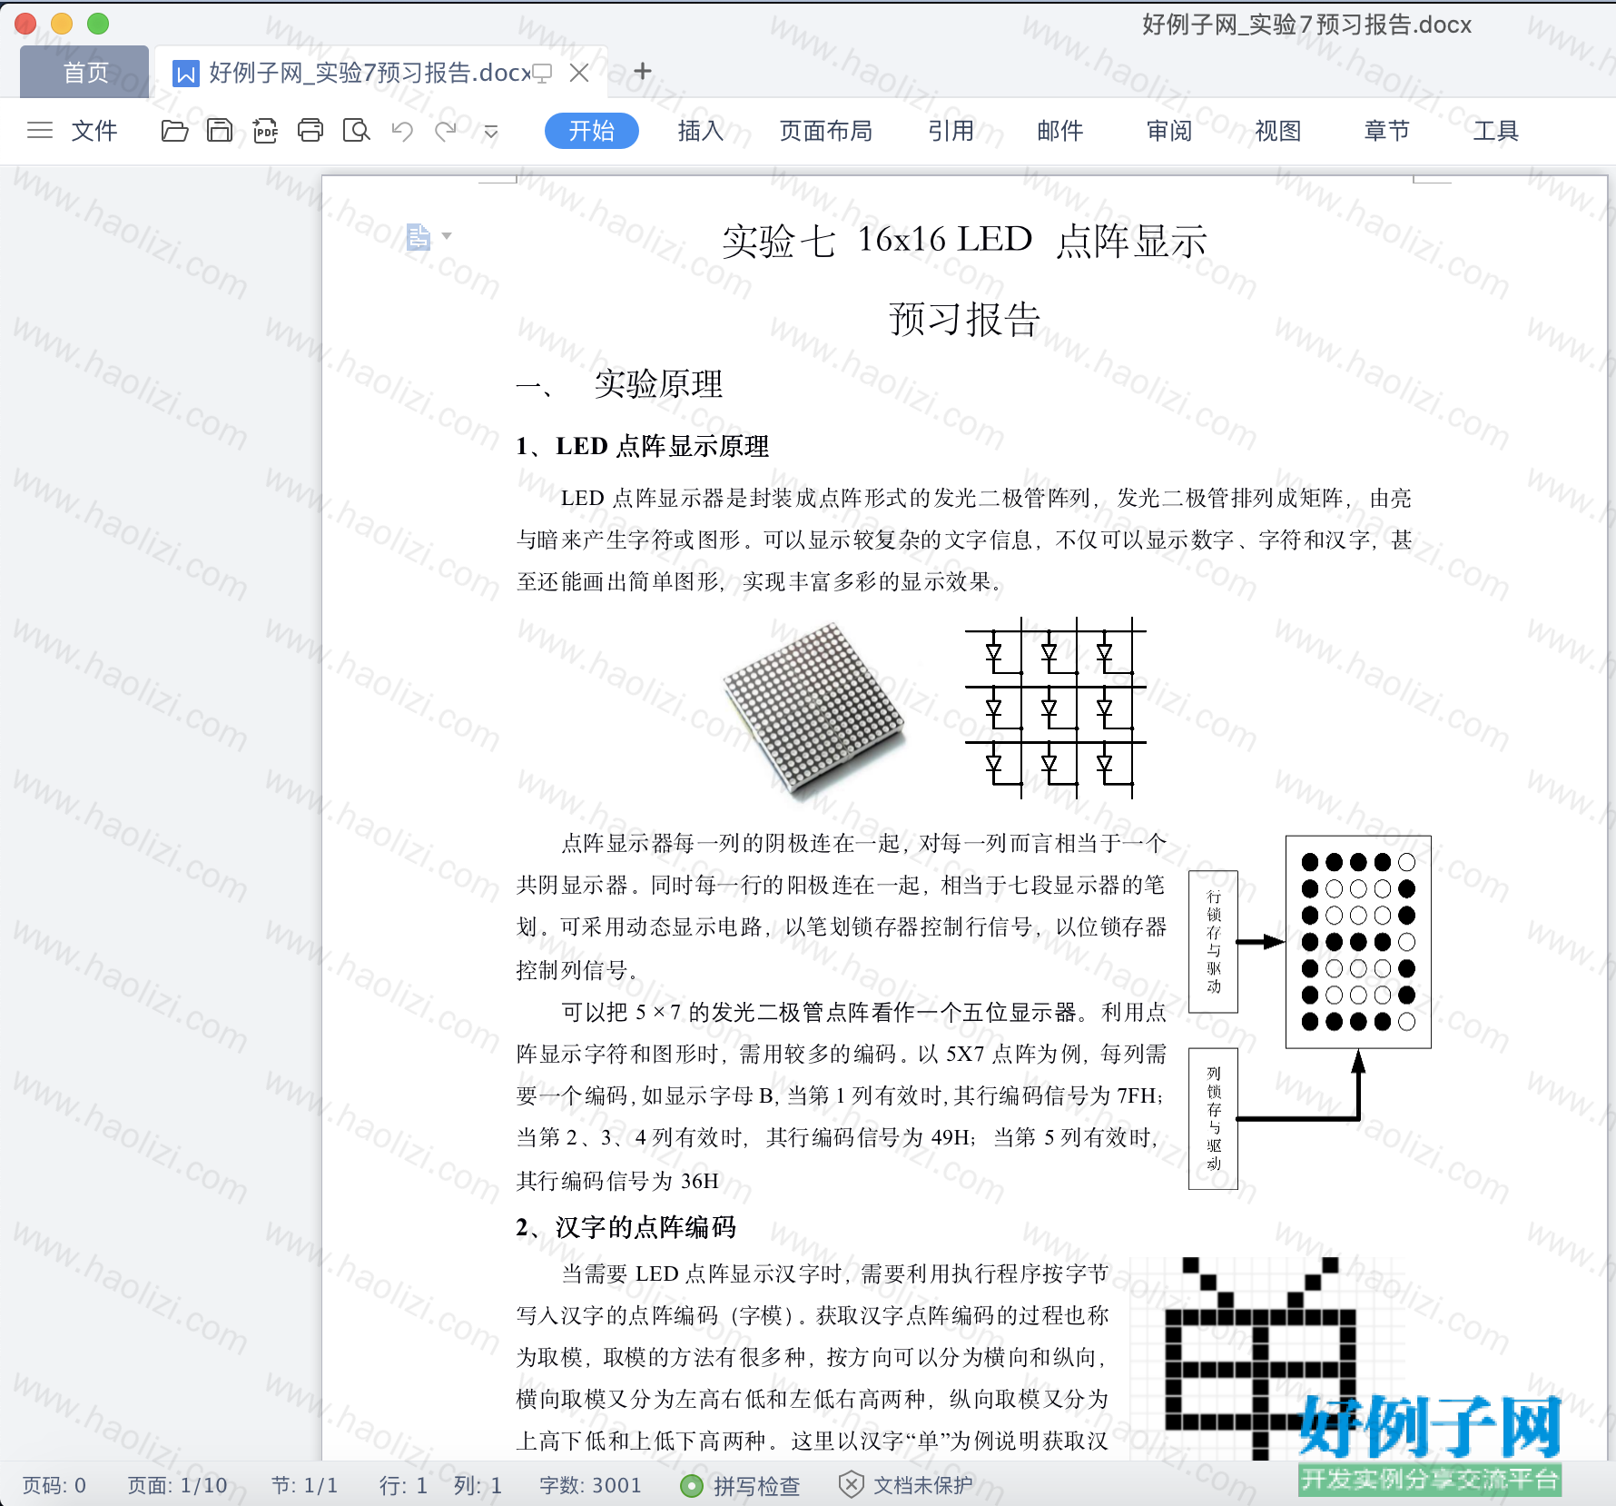This screenshot has height=1506, width=1616.
Task: Switch to the 审阅 tab
Action: pyautogui.click(x=1169, y=131)
